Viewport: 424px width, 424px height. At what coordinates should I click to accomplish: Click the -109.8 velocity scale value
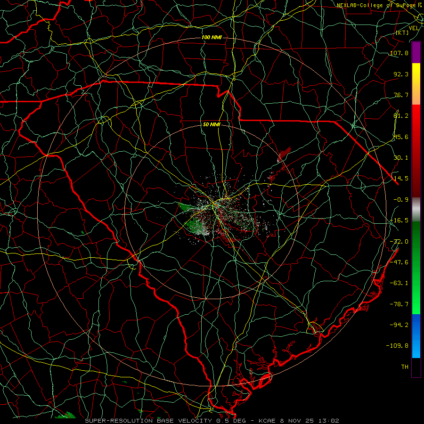coord(397,346)
